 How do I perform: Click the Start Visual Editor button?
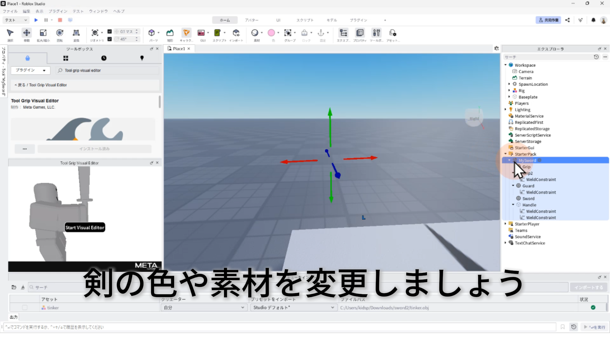(x=85, y=227)
